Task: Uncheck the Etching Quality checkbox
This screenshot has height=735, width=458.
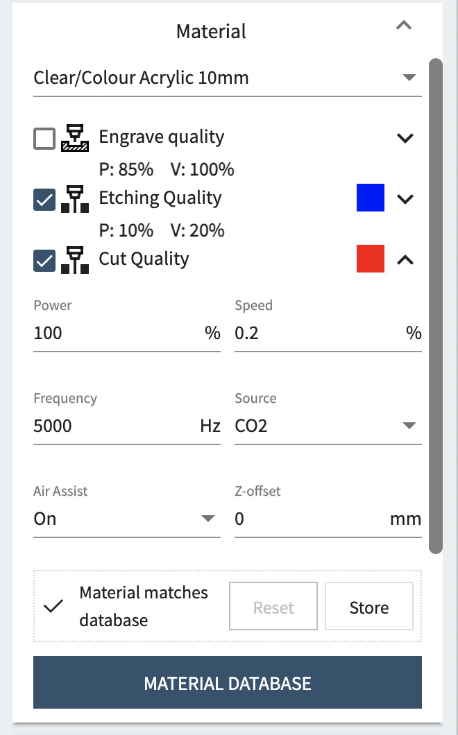Action: (44, 200)
